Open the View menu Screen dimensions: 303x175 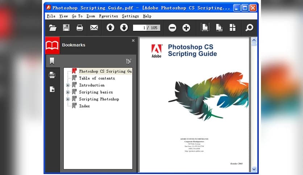[63, 16]
